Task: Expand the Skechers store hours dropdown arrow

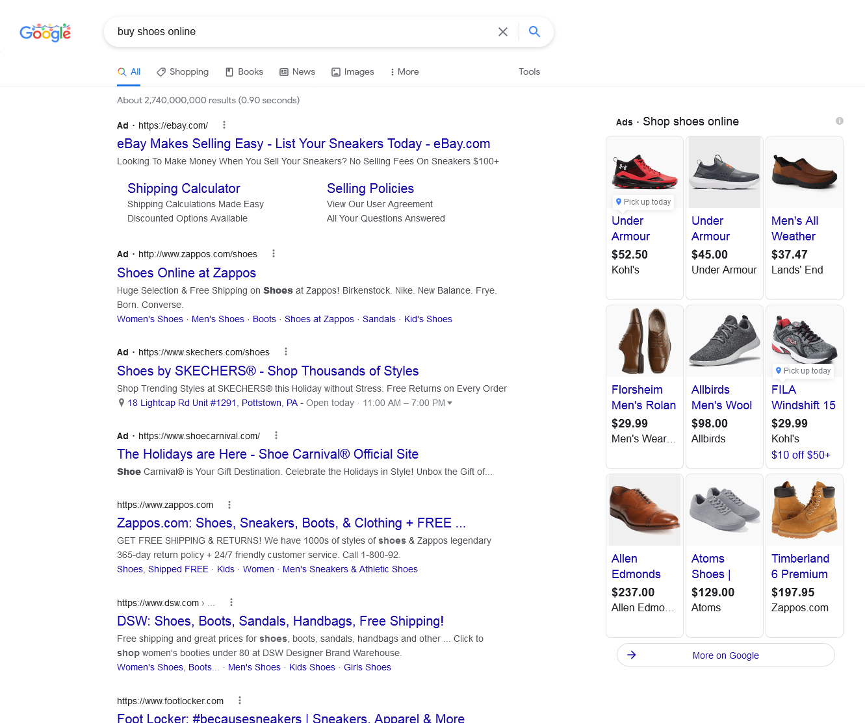Action: pyautogui.click(x=450, y=403)
